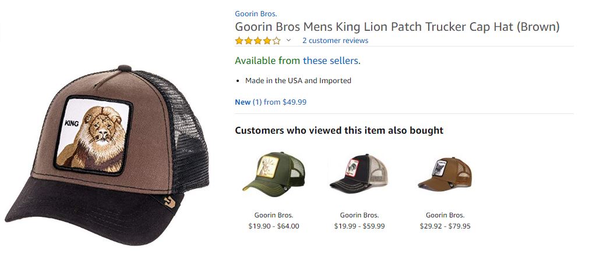Click the star rating icon
Image resolution: width=596 pixels, height=268 pixels.
point(258,41)
